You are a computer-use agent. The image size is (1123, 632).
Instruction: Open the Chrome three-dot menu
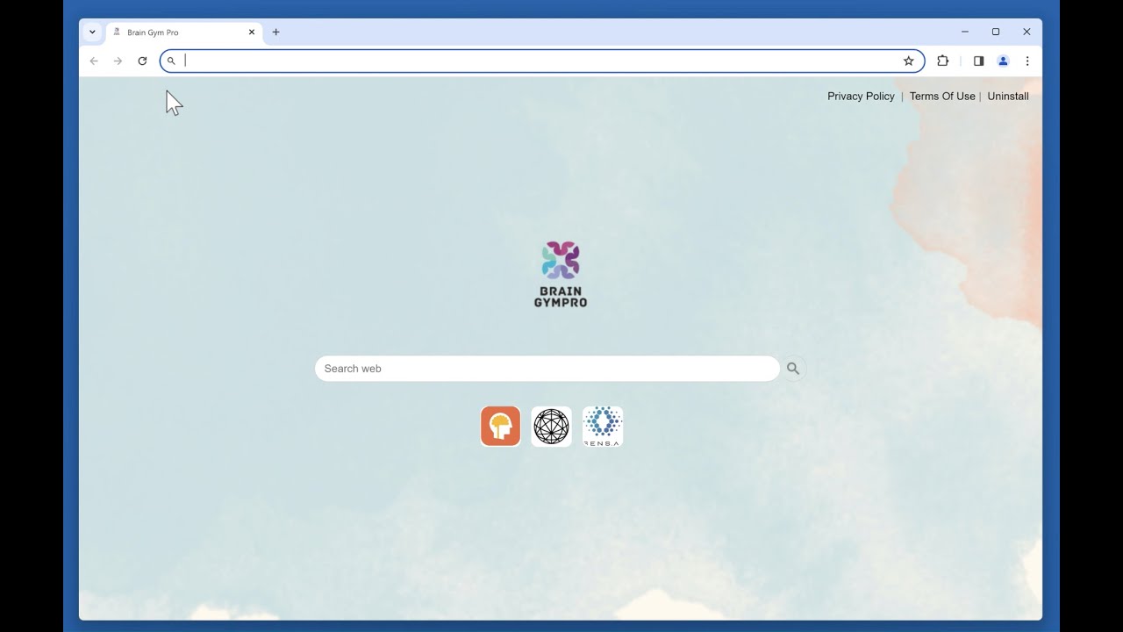point(1027,61)
